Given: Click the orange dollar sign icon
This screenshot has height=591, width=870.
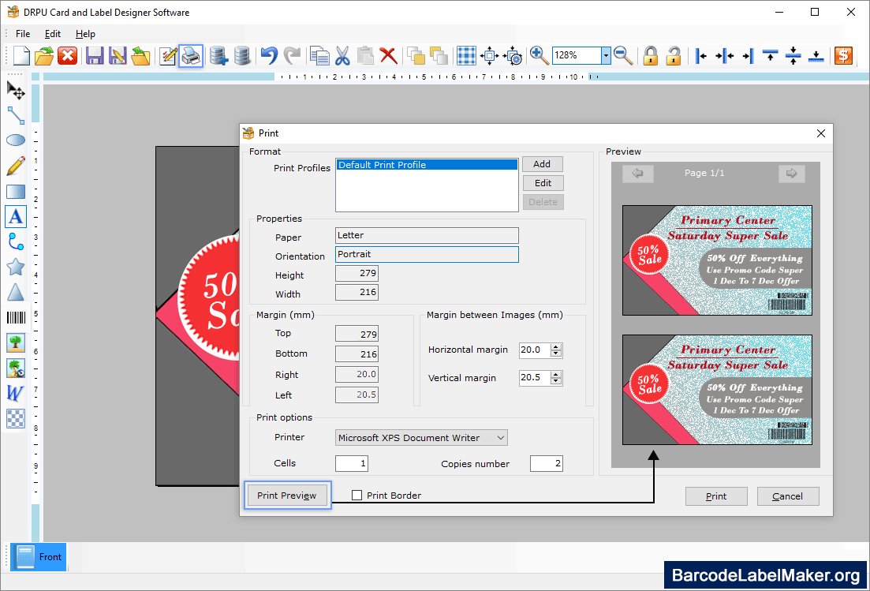Looking at the screenshot, I should point(843,55).
